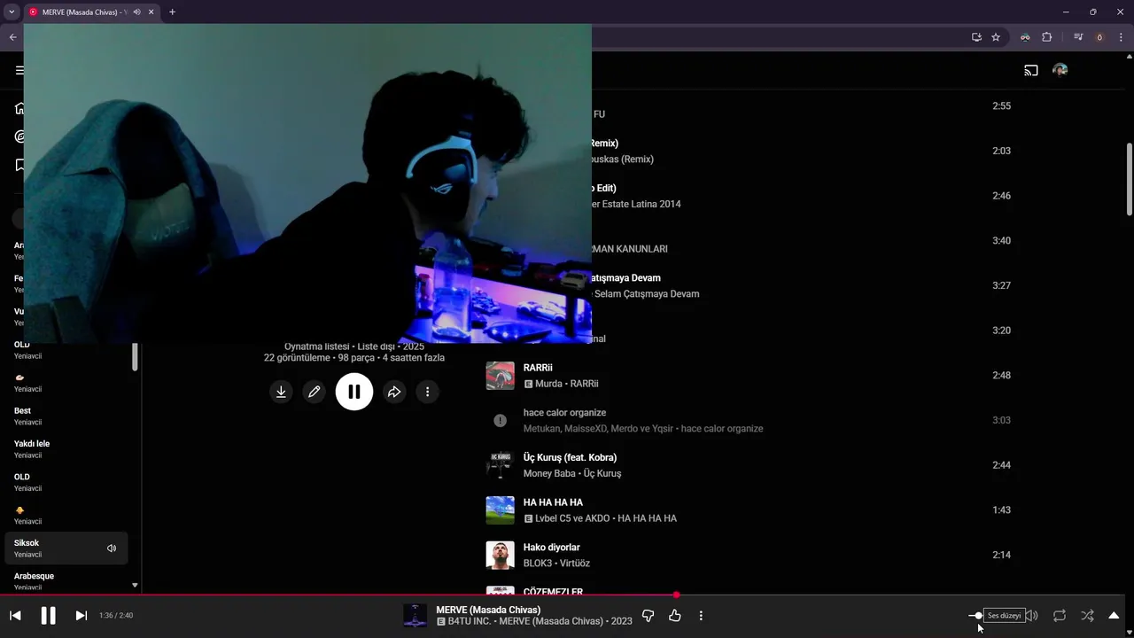The width and height of the screenshot is (1134, 638).
Task: Toggle shuffle in the player bar
Action: tap(1087, 615)
